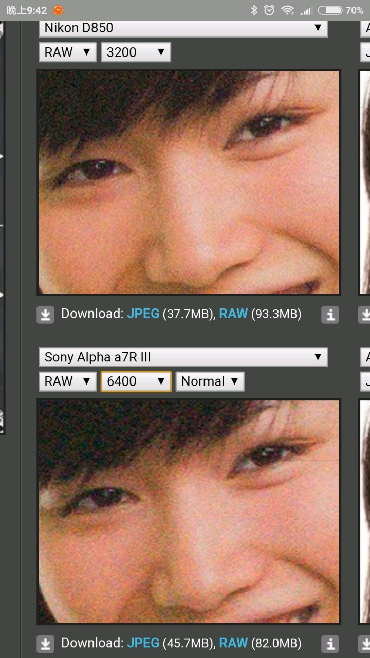Open the RAW format dropdown under Nikon D850

click(x=67, y=52)
